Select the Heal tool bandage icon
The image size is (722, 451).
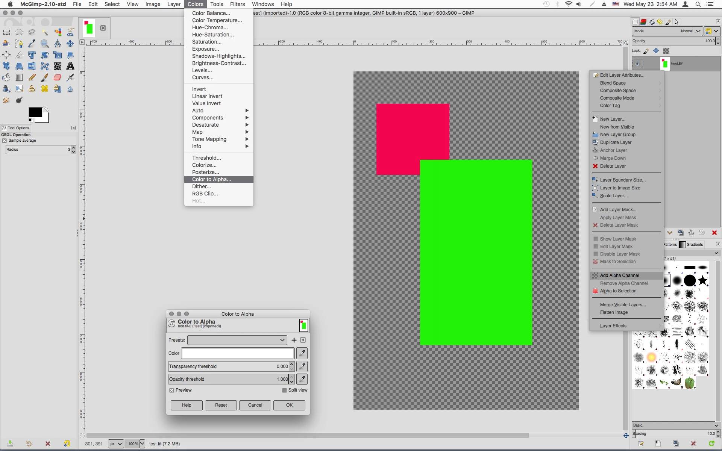point(45,89)
